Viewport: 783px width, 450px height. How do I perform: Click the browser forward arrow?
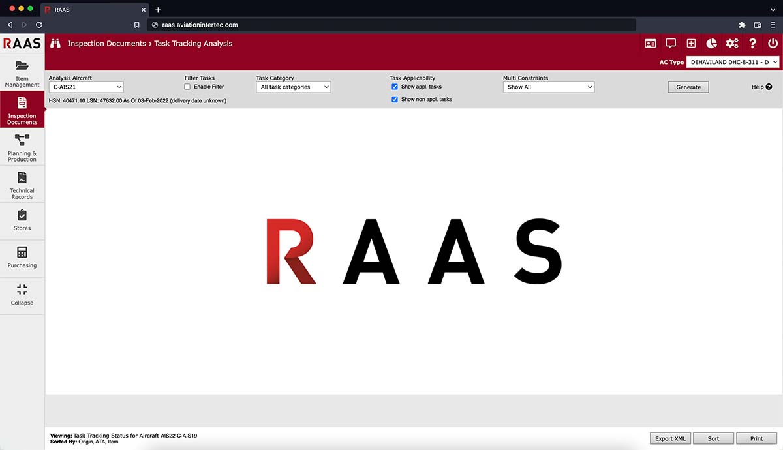[25, 25]
